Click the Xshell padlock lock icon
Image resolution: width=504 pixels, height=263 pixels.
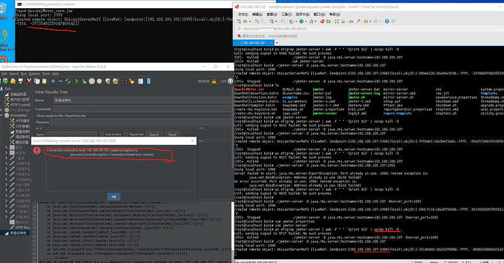coord(343,21)
